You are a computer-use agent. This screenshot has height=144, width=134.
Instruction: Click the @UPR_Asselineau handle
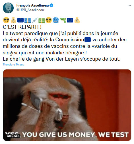click(x=30, y=10)
